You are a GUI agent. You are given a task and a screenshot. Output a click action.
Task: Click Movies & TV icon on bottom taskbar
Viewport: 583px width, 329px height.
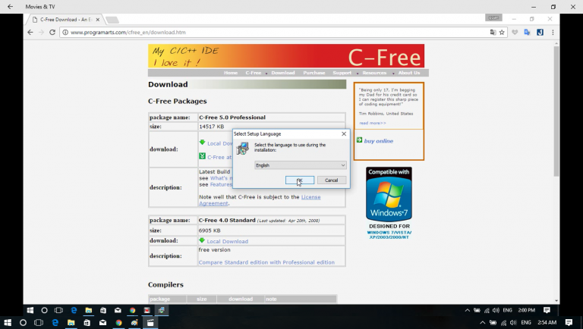(150, 323)
